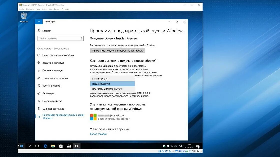Open Mail app from taskbar
The width and height of the screenshot is (280, 157).
[x=69, y=146]
